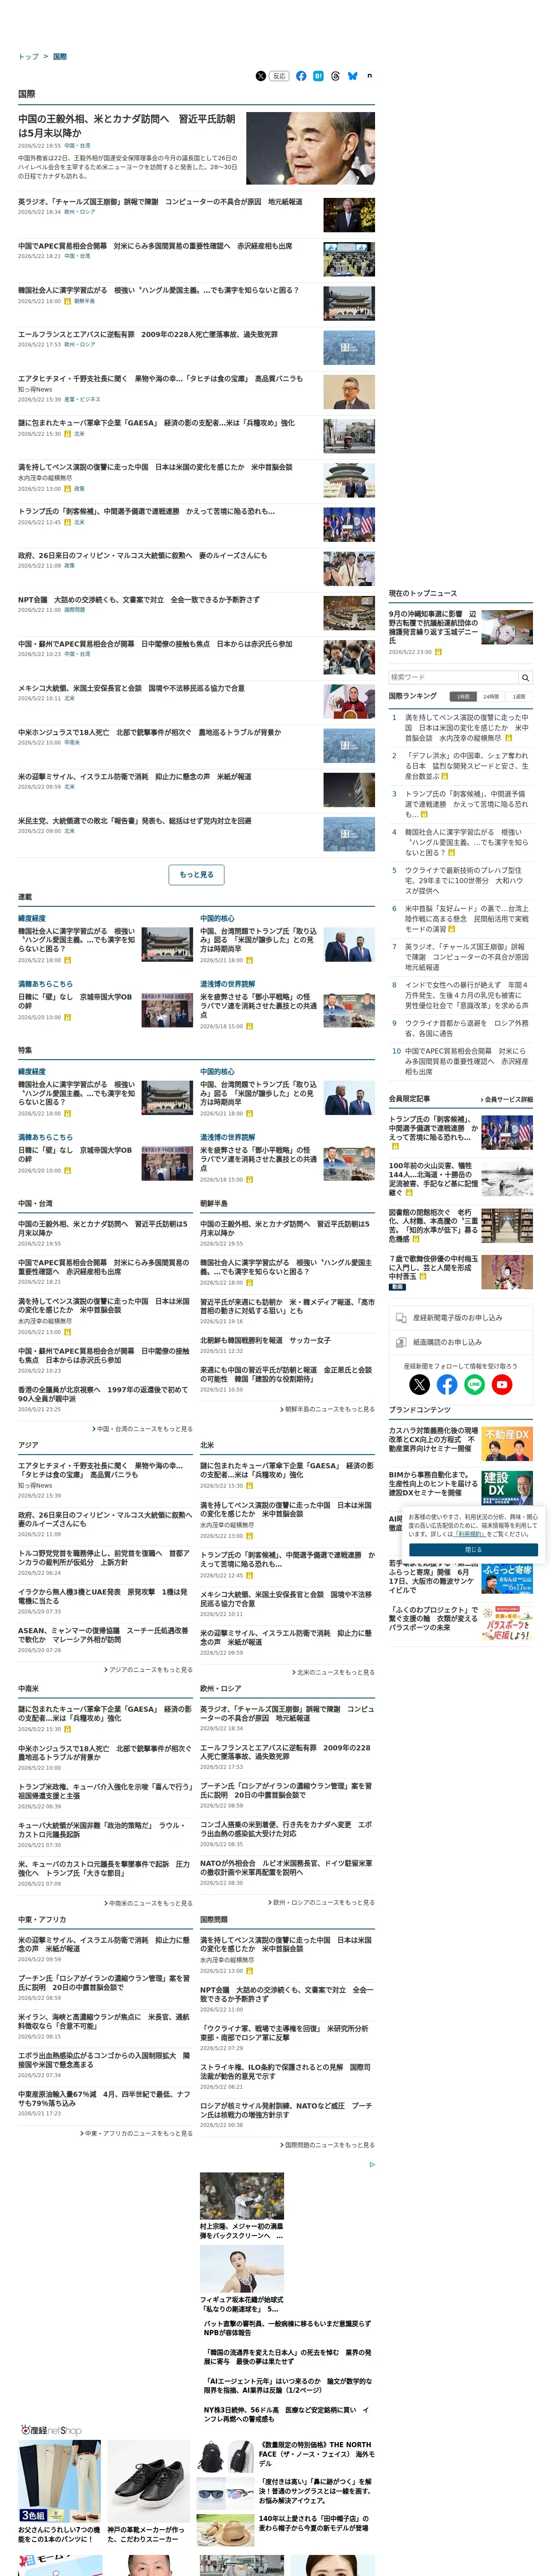Open ranking item 8 インドで女性への暴行
Image resolution: width=551 pixels, height=2576 pixels.
(x=466, y=995)
